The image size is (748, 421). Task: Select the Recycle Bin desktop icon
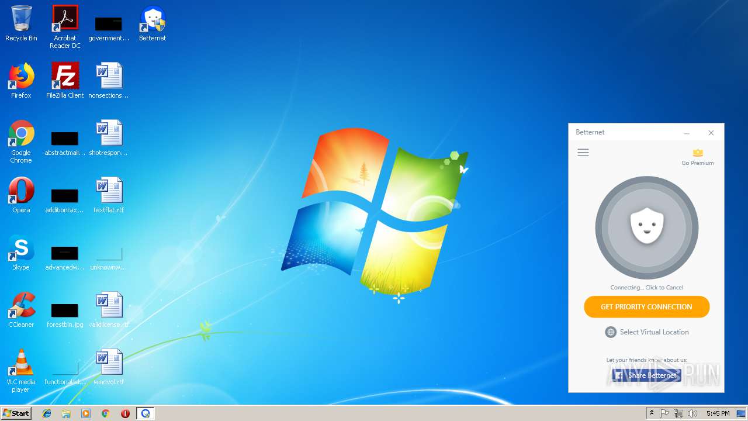[21, 24]
